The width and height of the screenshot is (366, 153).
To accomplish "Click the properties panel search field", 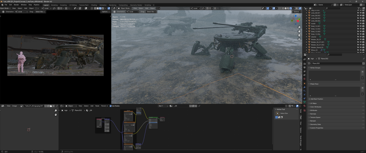I will pyautogui.click(x=334, y=55).
